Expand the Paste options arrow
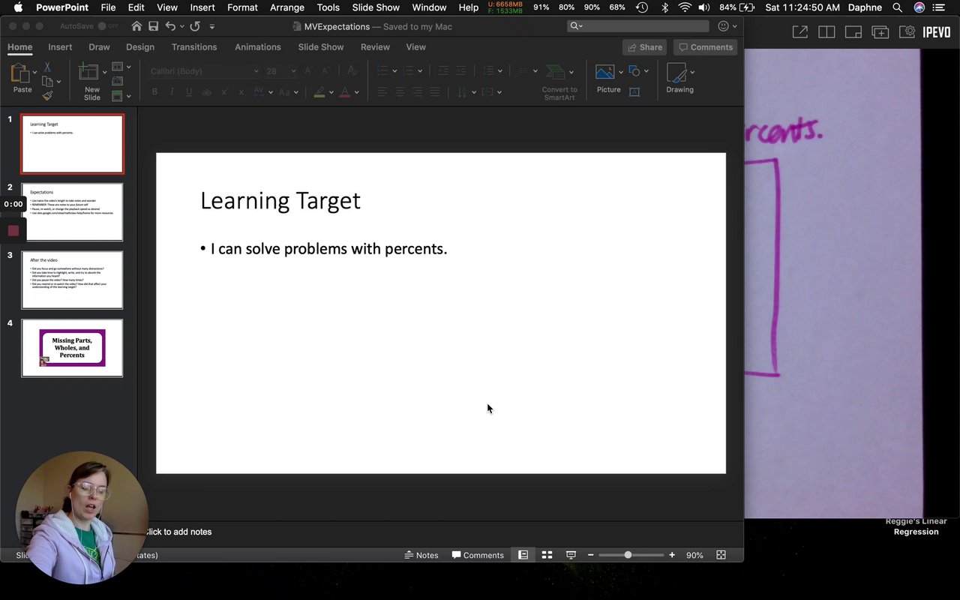The image size is (960, 600). pyautogui.click(x=34, y=72)
